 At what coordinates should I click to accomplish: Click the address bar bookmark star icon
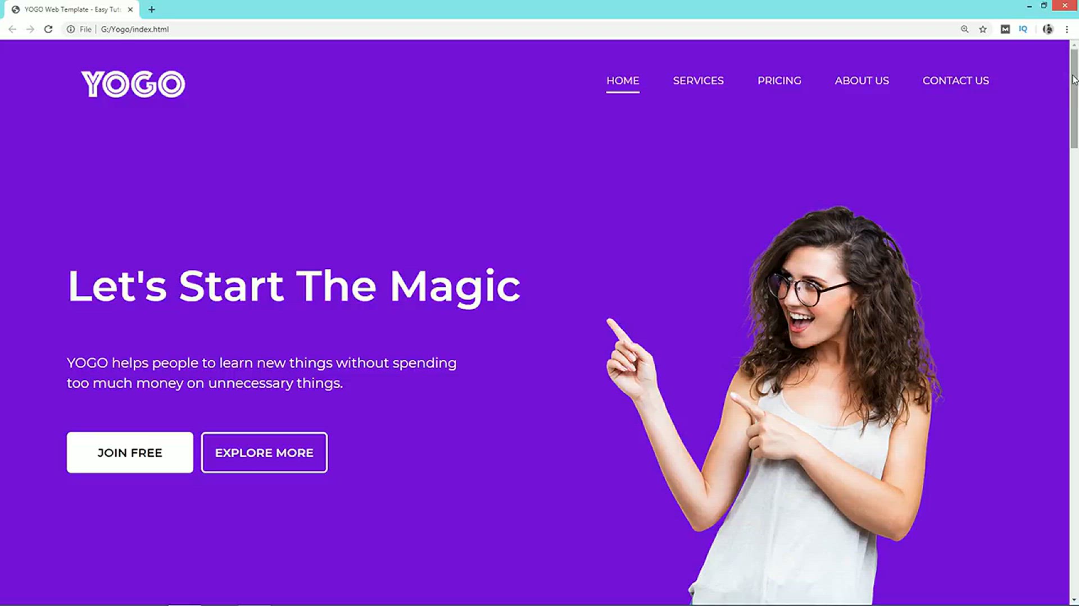[x=983, y=29]
